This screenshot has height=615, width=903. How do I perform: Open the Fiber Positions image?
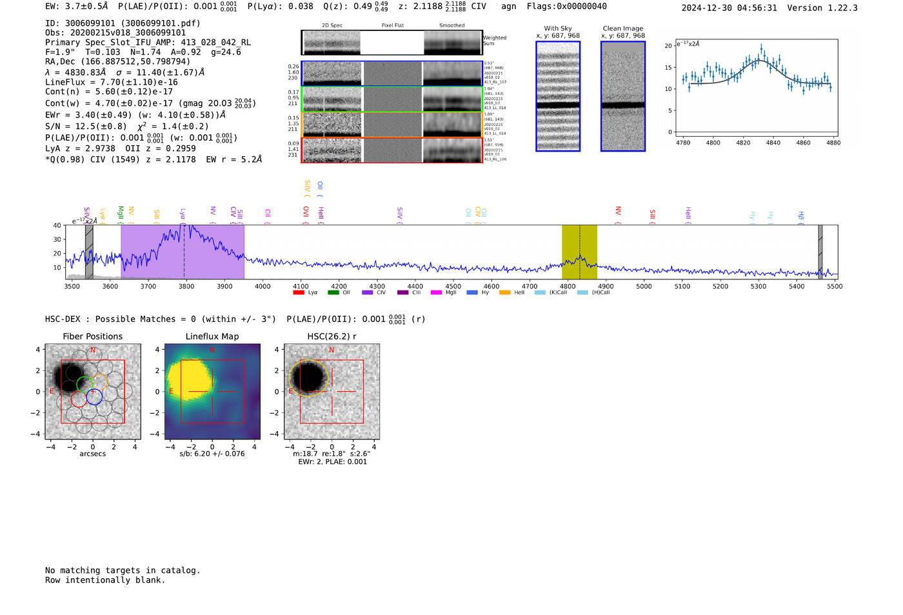[x=93, y=392]
